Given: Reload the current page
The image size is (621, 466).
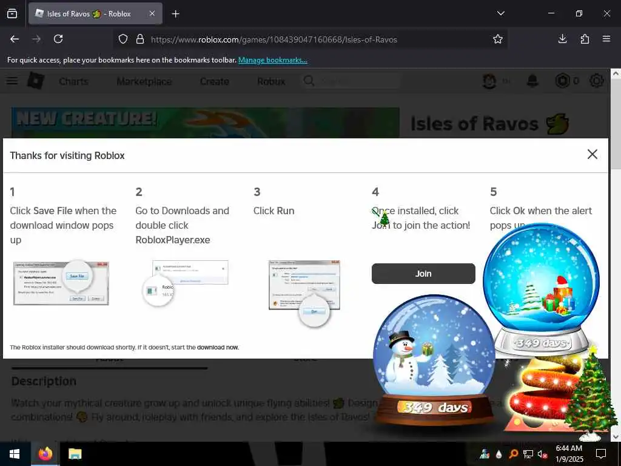Looking at the screenshot, I should coord(58,39).
